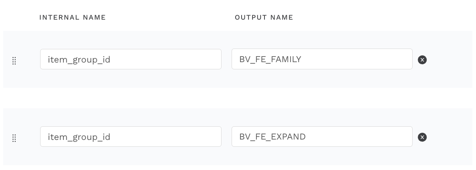Click the reorder grip on the BV_FE_EXPAND row
The width and height of the screenshot is (476, 170).
tap(14, 138)
